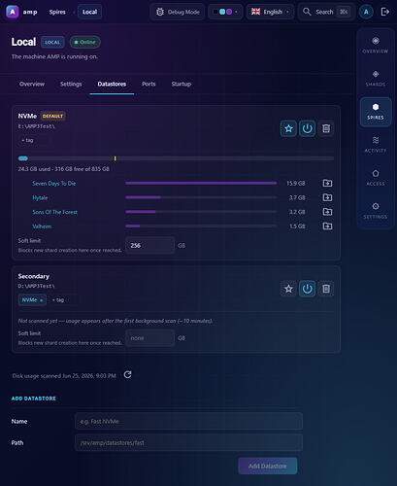Delete the NVMe datastore
The height and width of the screenshot is (486, 397).
(326, 128)
